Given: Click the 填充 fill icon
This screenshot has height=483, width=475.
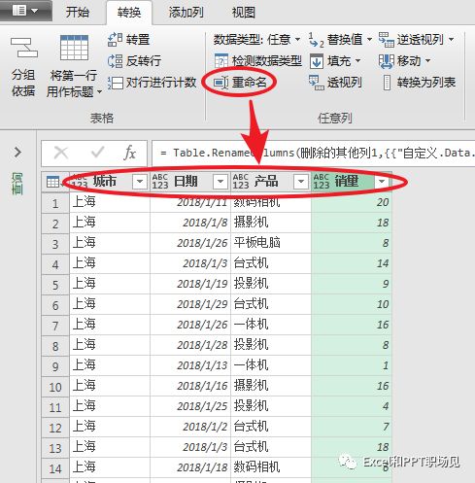Looking at the screenshot, I should (x=316, y=61).
